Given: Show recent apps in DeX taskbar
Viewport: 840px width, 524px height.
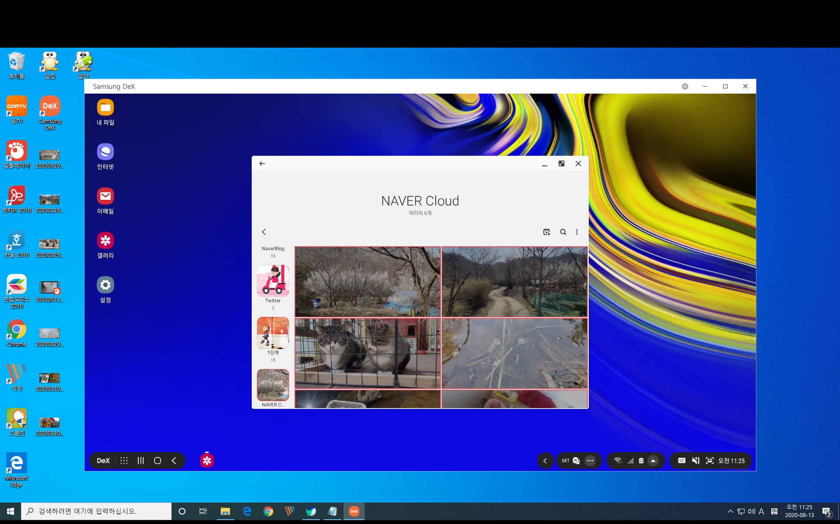Looking at the screenshot, I should pos(141,461).
